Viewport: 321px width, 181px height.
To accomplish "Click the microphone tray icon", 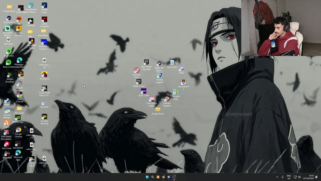I will (x=282, y=177).
